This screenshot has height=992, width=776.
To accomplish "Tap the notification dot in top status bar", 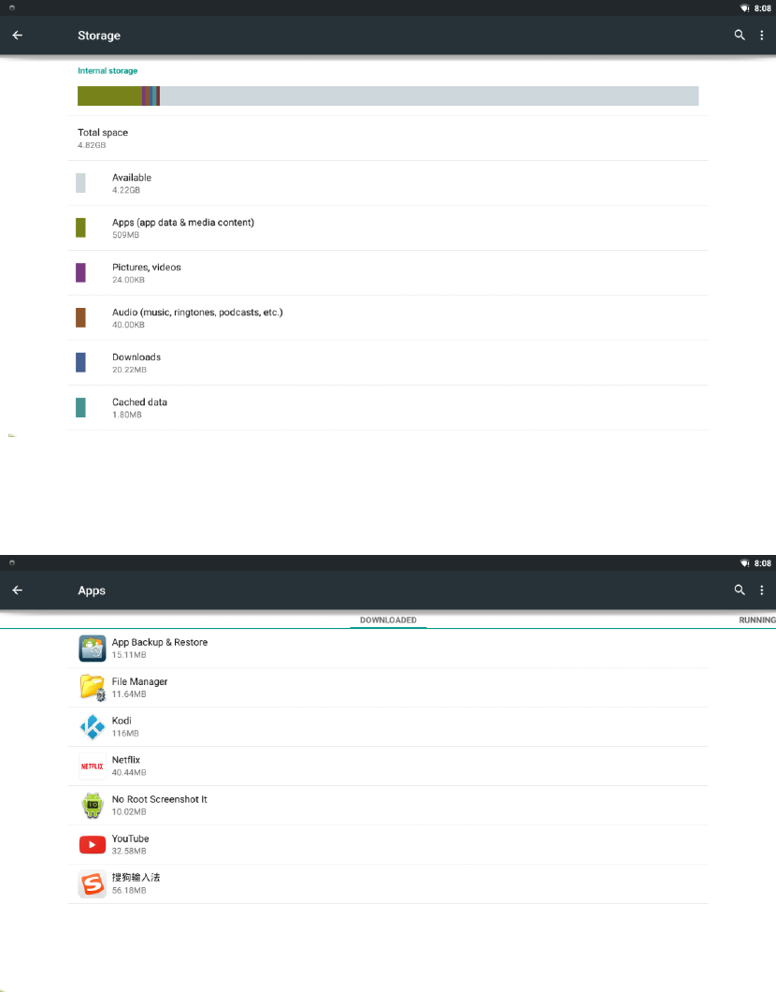I will pos(12,8).
